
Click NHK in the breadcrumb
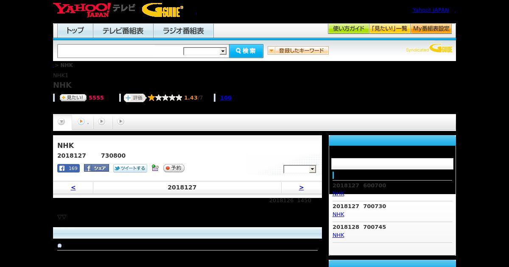tap(67, 65)
